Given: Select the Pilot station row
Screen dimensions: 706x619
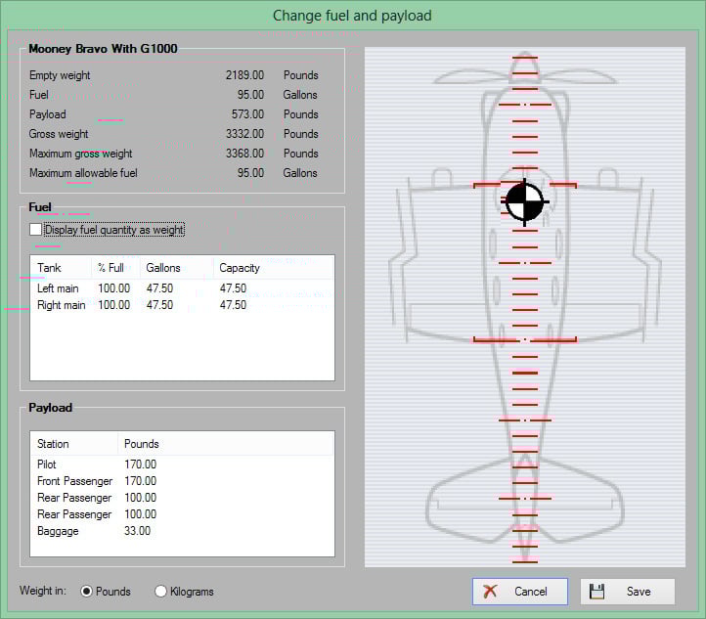Looking at the screenshot, I should (182, 464).
